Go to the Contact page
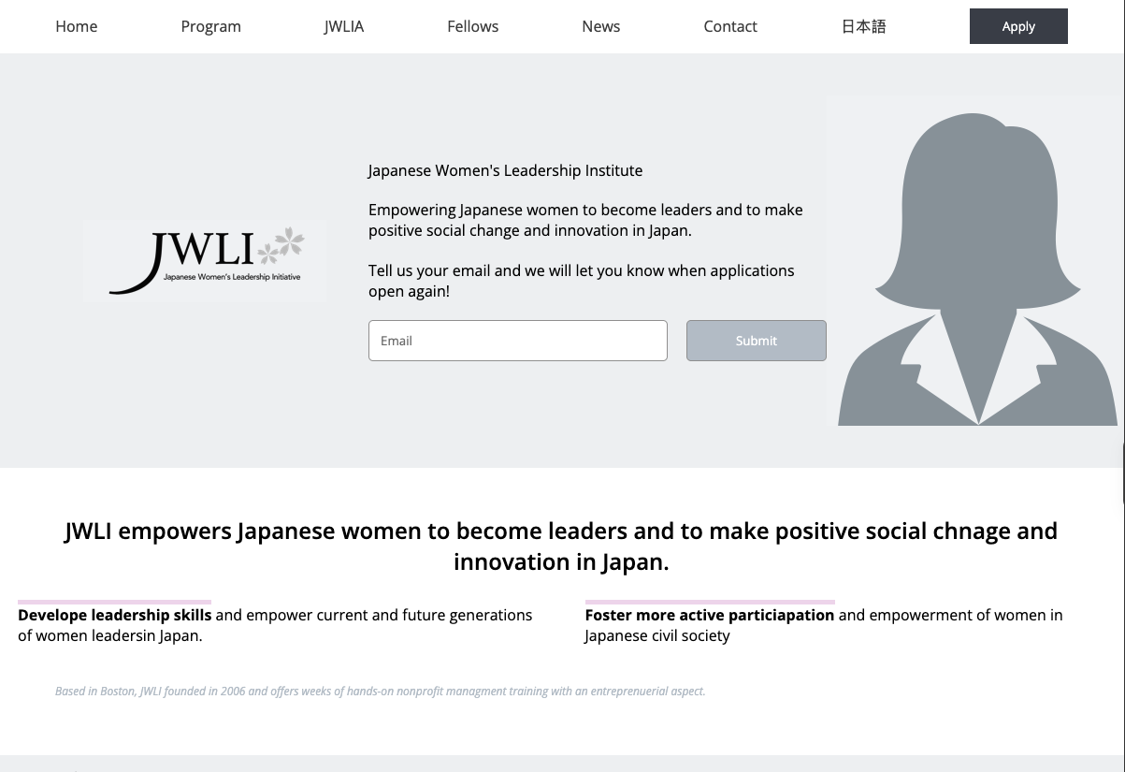The width and height of the screenshot is (1125, 772). (x=730, y=26)
